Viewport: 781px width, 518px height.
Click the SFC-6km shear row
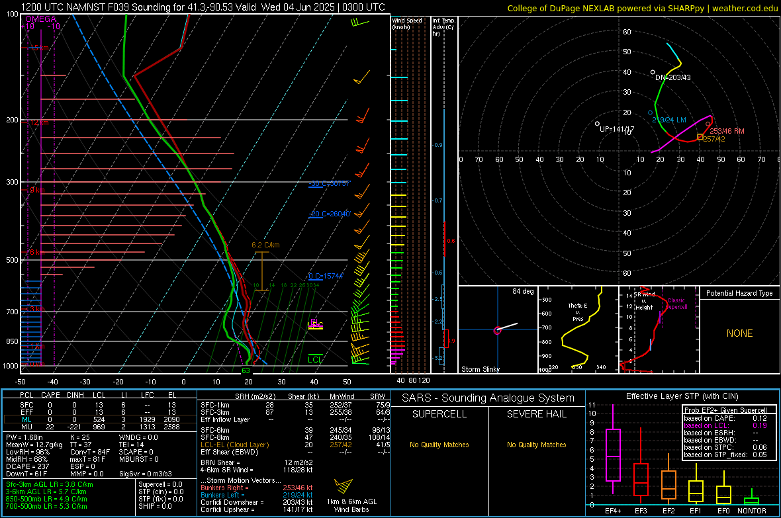(295, 430)
